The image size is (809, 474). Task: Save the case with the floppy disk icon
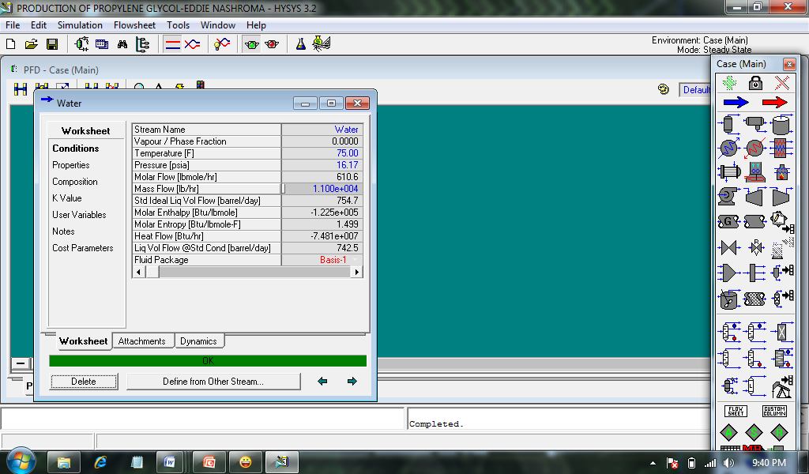coord(52,44)
